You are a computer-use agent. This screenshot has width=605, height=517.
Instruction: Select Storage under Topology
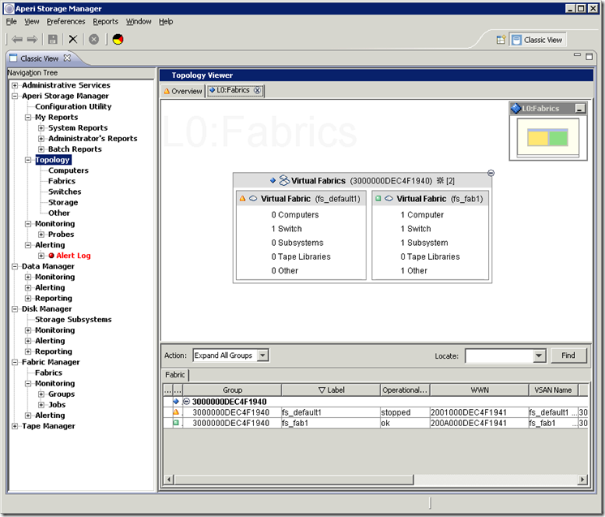click(x=63, y=202)
